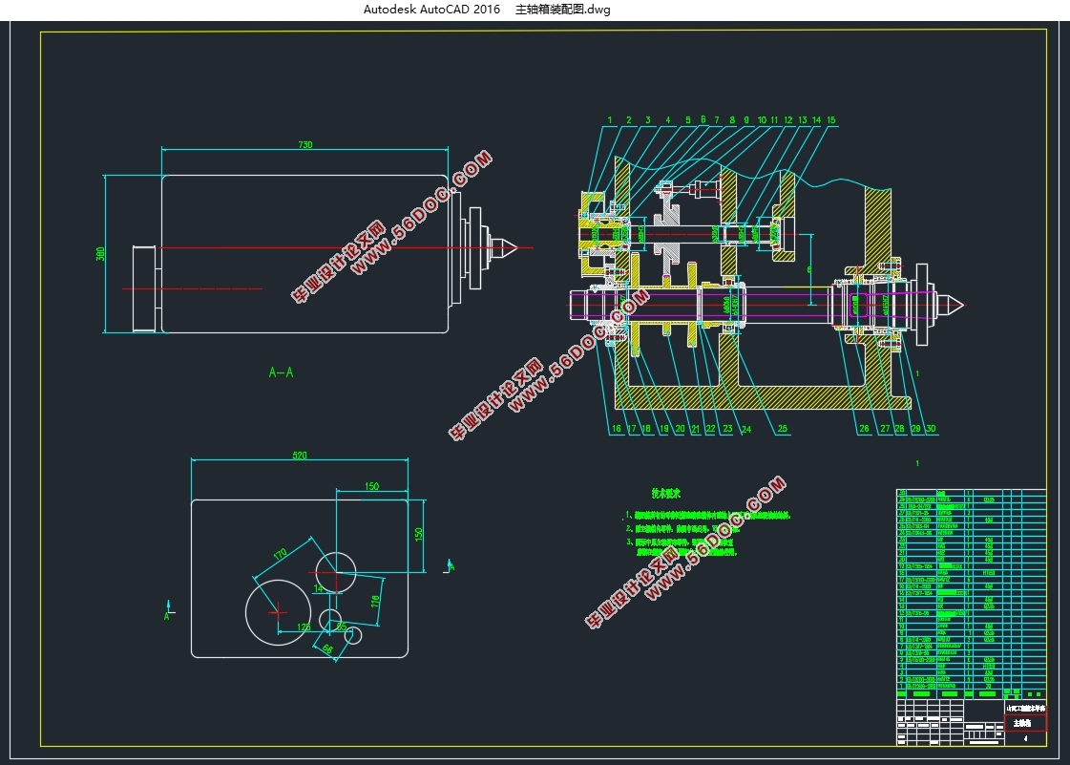Select the 116 dimension text
Screen dimensions: 1070x765
click(x=375, y=602)
